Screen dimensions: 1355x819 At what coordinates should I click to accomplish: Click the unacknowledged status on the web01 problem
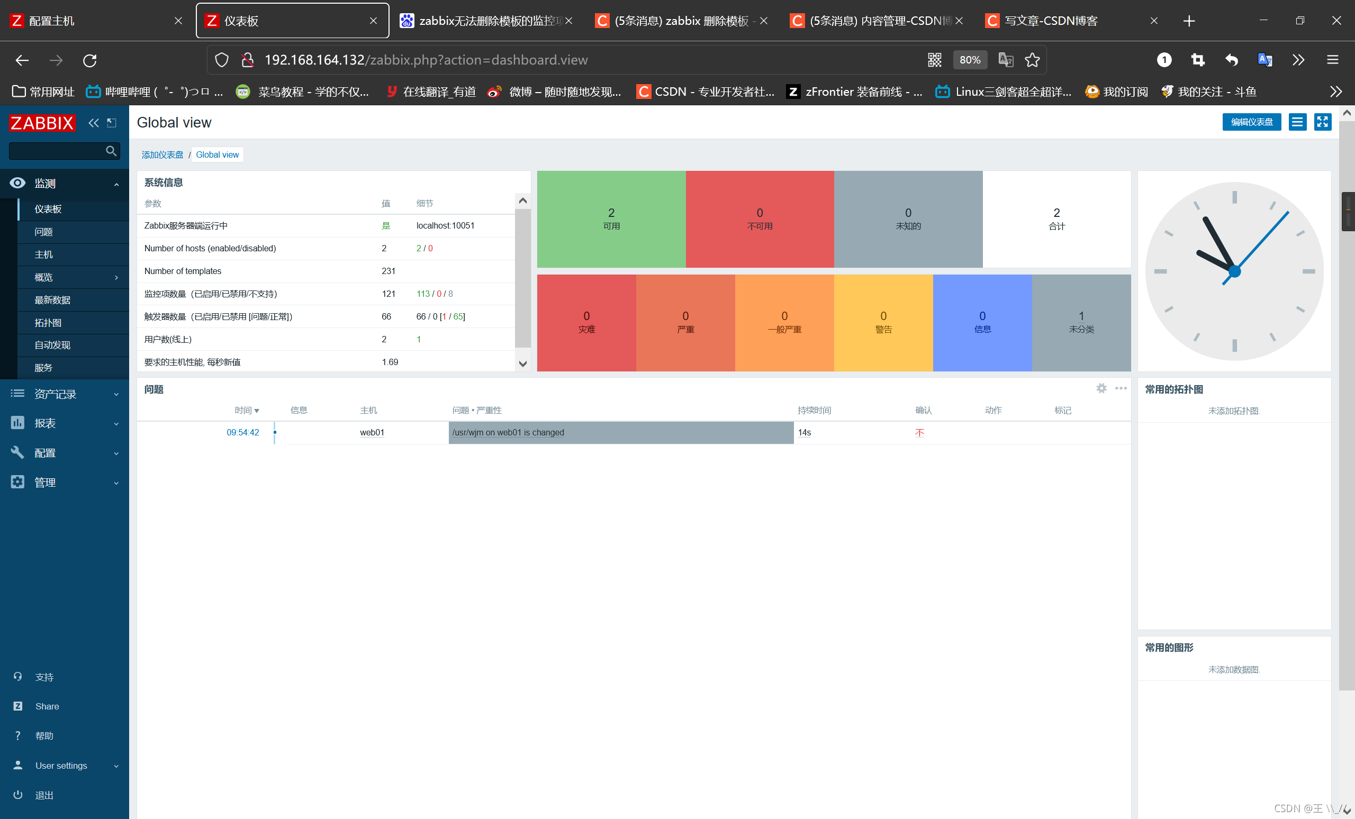[x=919, y=433]
